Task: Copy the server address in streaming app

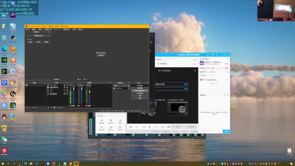Action: point(186,84)
